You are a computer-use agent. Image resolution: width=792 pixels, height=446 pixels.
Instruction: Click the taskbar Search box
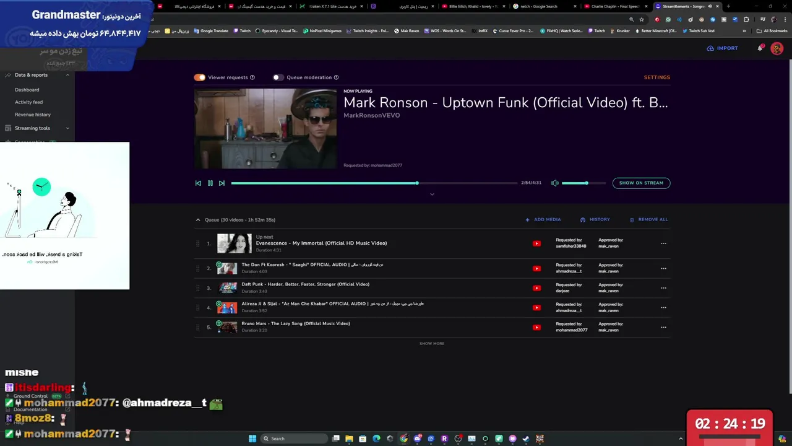[x=293, y=439]
